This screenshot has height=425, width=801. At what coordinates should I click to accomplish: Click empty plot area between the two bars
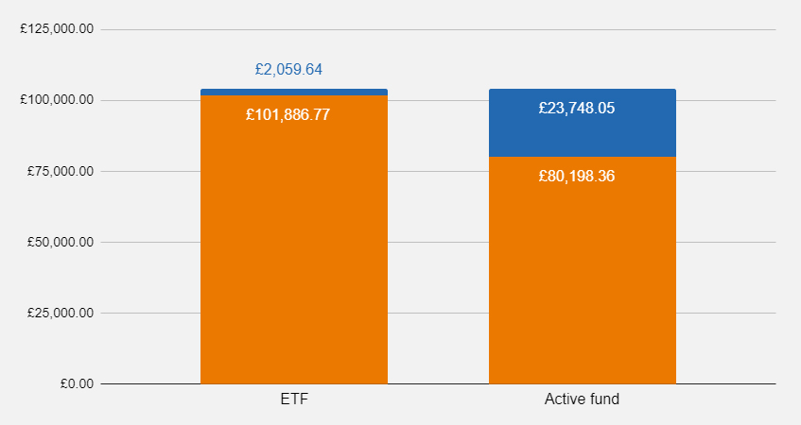click(x=438, y=208)
